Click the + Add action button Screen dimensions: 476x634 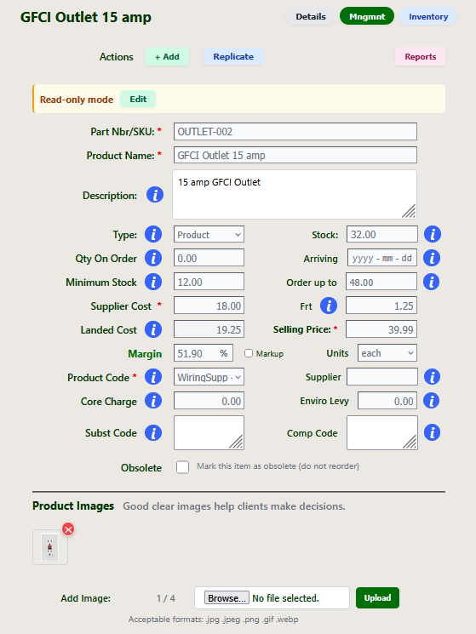point(167,57)
